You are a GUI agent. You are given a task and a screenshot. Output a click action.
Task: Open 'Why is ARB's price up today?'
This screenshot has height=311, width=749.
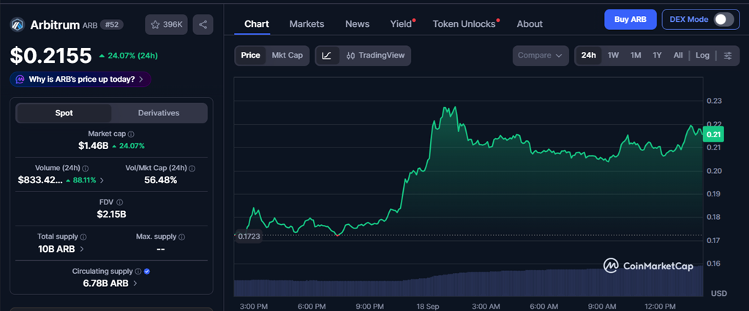pyautogui.click(x=80, y=80)
